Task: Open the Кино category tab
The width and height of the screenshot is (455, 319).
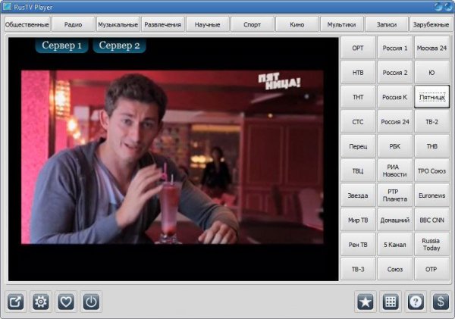Action: point(297,24)
